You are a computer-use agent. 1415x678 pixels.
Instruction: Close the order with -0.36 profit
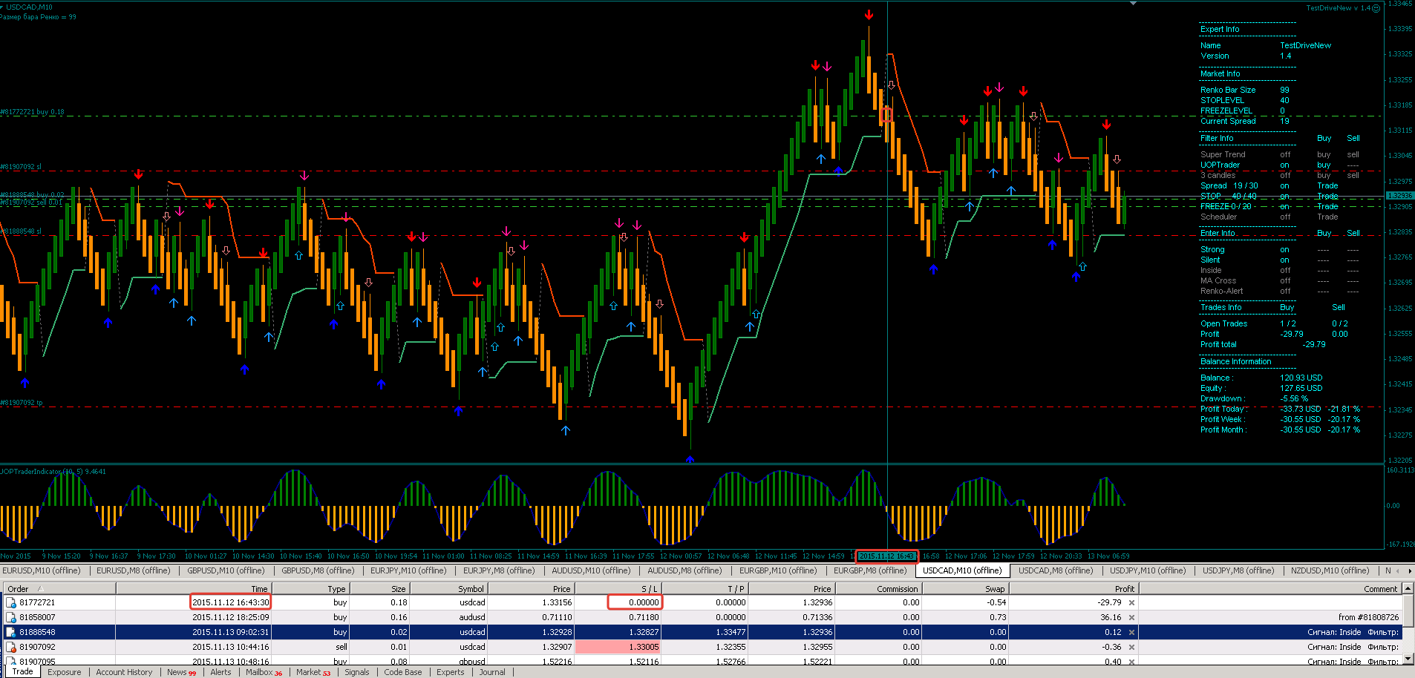[x=1131, y=647]
